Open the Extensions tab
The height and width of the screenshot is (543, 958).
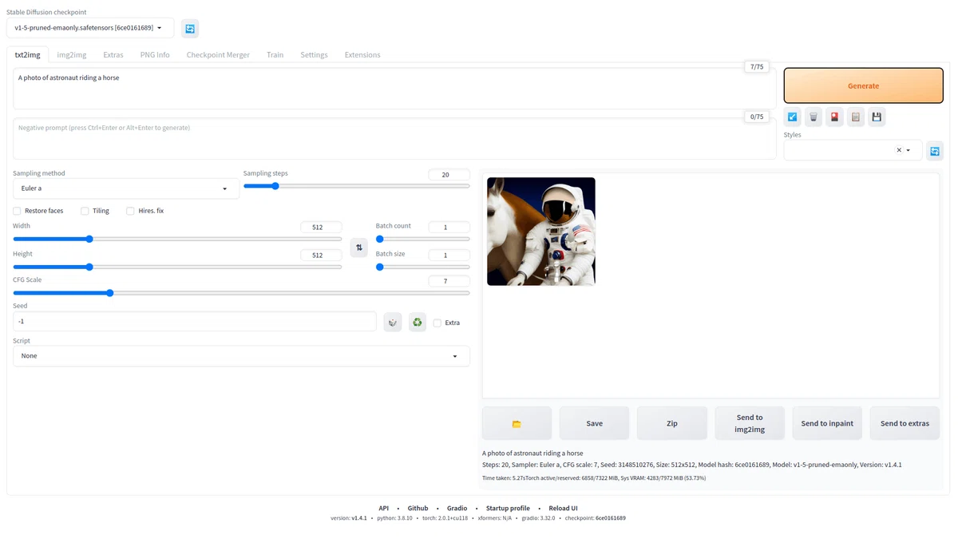362,54
